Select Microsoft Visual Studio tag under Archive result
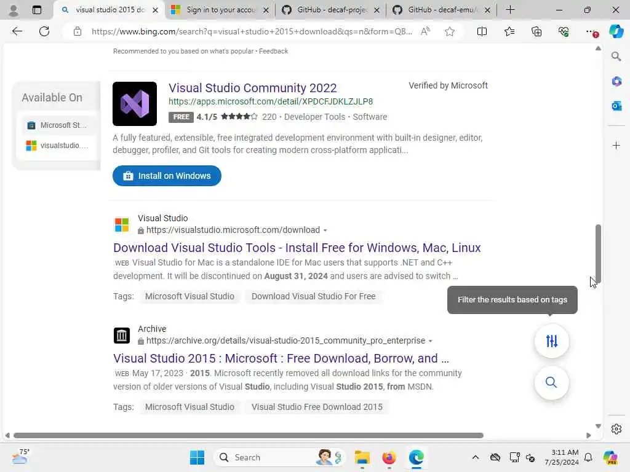Image resolution: width=630 pixels, height=472 pixels. (189, 407)
